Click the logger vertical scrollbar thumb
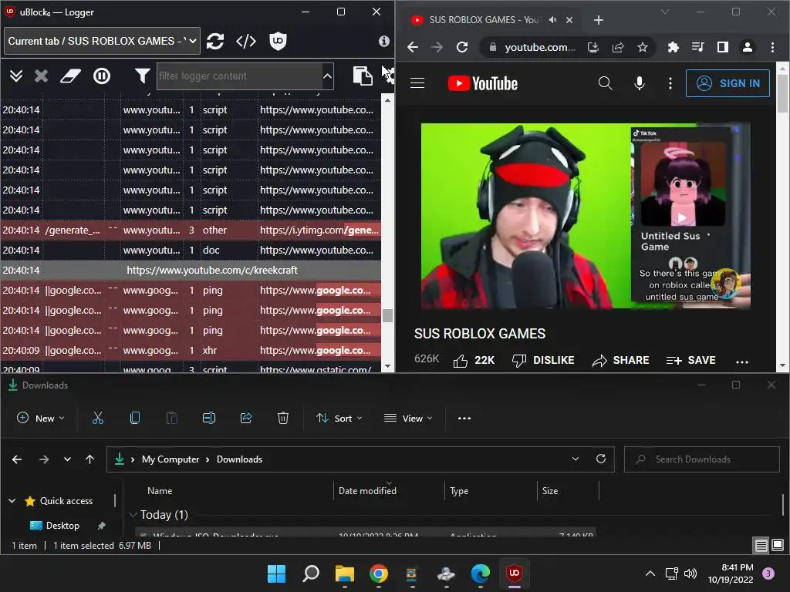The width and height of the screenshot is (790, 592). pos(387,315)
